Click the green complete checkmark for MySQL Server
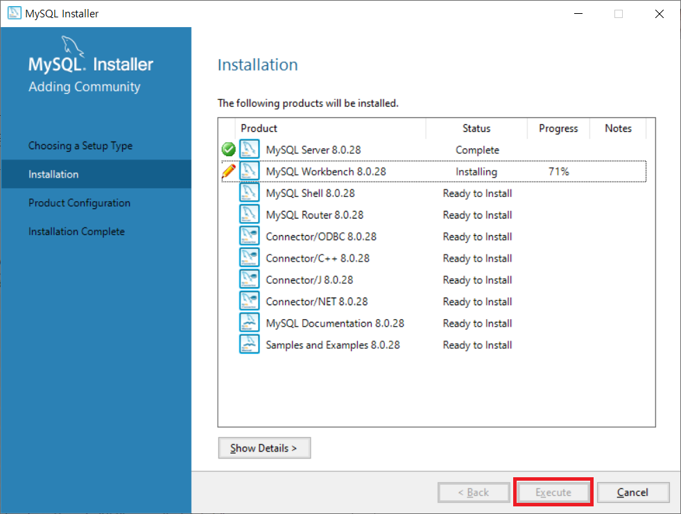The width and height of the screenshot is (681, 514). tap(228, 149)
